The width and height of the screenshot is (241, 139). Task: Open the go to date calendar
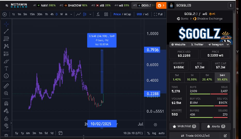(60, 133)
